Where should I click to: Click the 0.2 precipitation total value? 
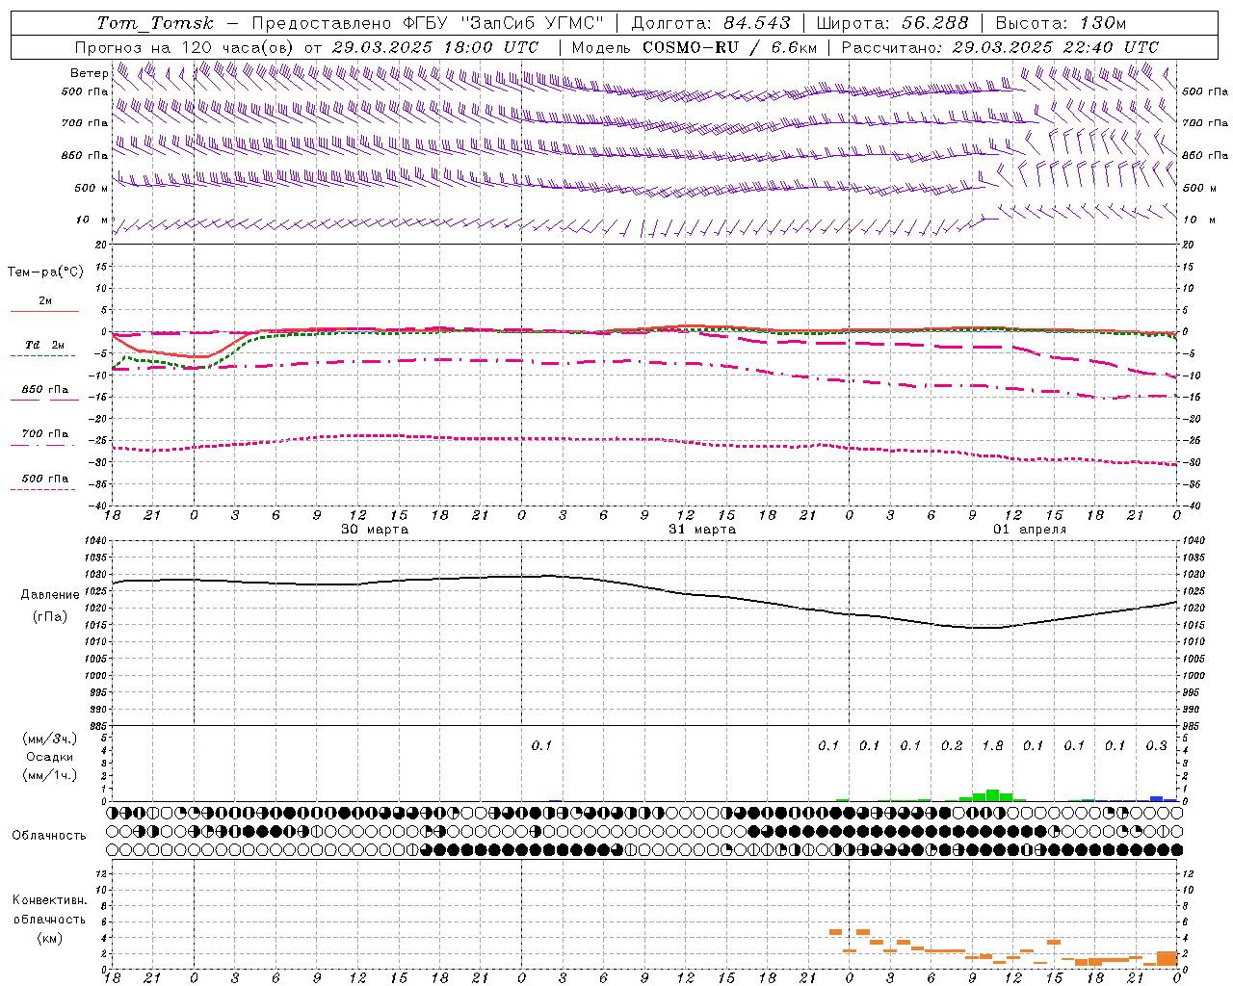pyautogui.click(x=952, y=745)
